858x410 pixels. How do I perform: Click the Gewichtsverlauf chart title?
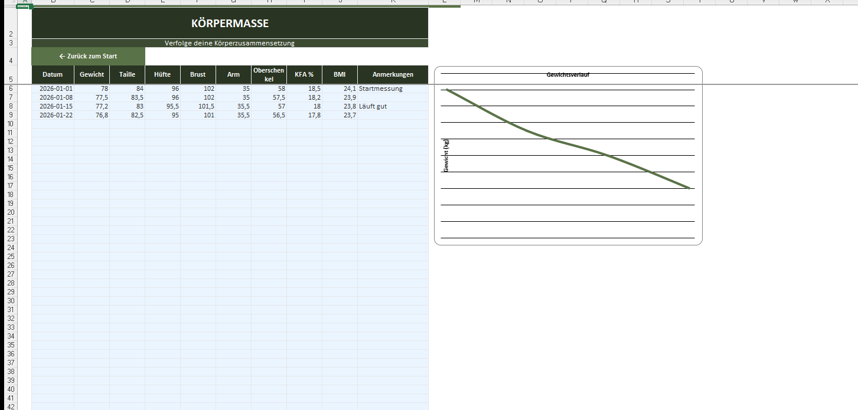[568, 75]
